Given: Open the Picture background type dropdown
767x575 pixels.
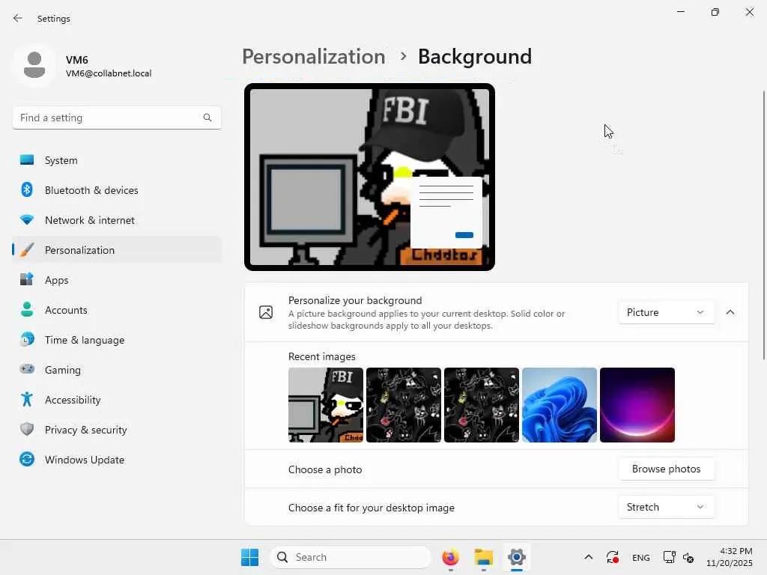Looking at the screenshot, I should coord(666,312).
